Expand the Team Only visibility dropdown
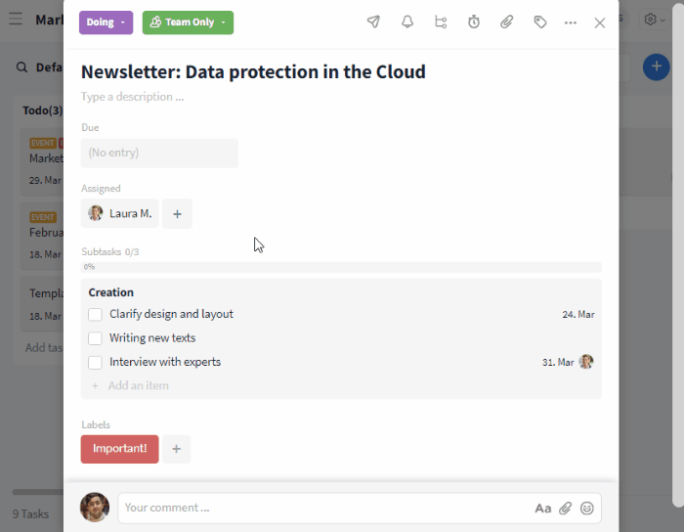684x532 pixels. click(x=188, y=22)
